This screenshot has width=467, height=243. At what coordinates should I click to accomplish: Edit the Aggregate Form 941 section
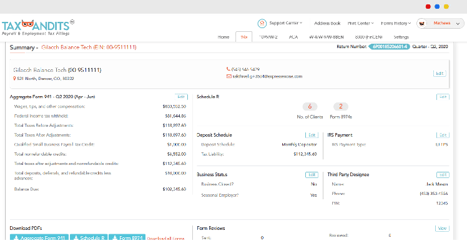point(181,97)
